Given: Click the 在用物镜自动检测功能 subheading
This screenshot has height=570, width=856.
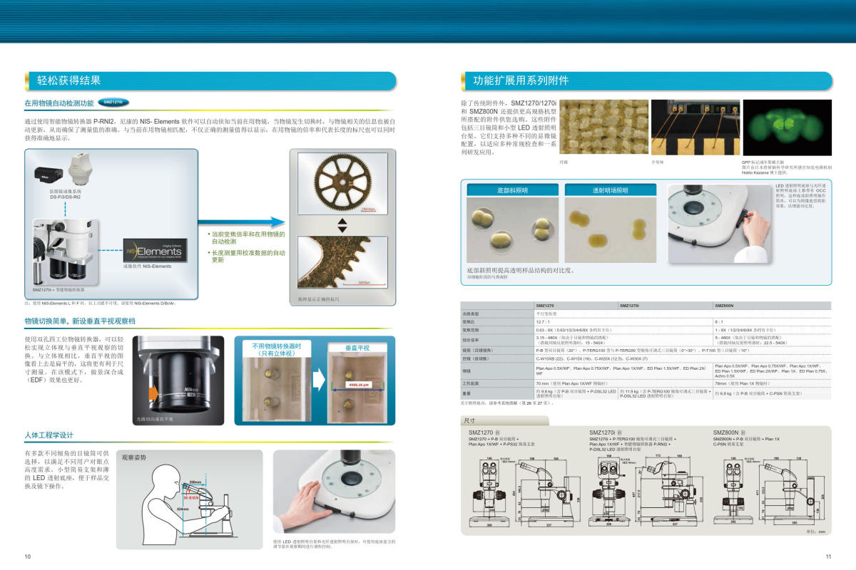Looking at the screenshot, I should coord(59,103).
